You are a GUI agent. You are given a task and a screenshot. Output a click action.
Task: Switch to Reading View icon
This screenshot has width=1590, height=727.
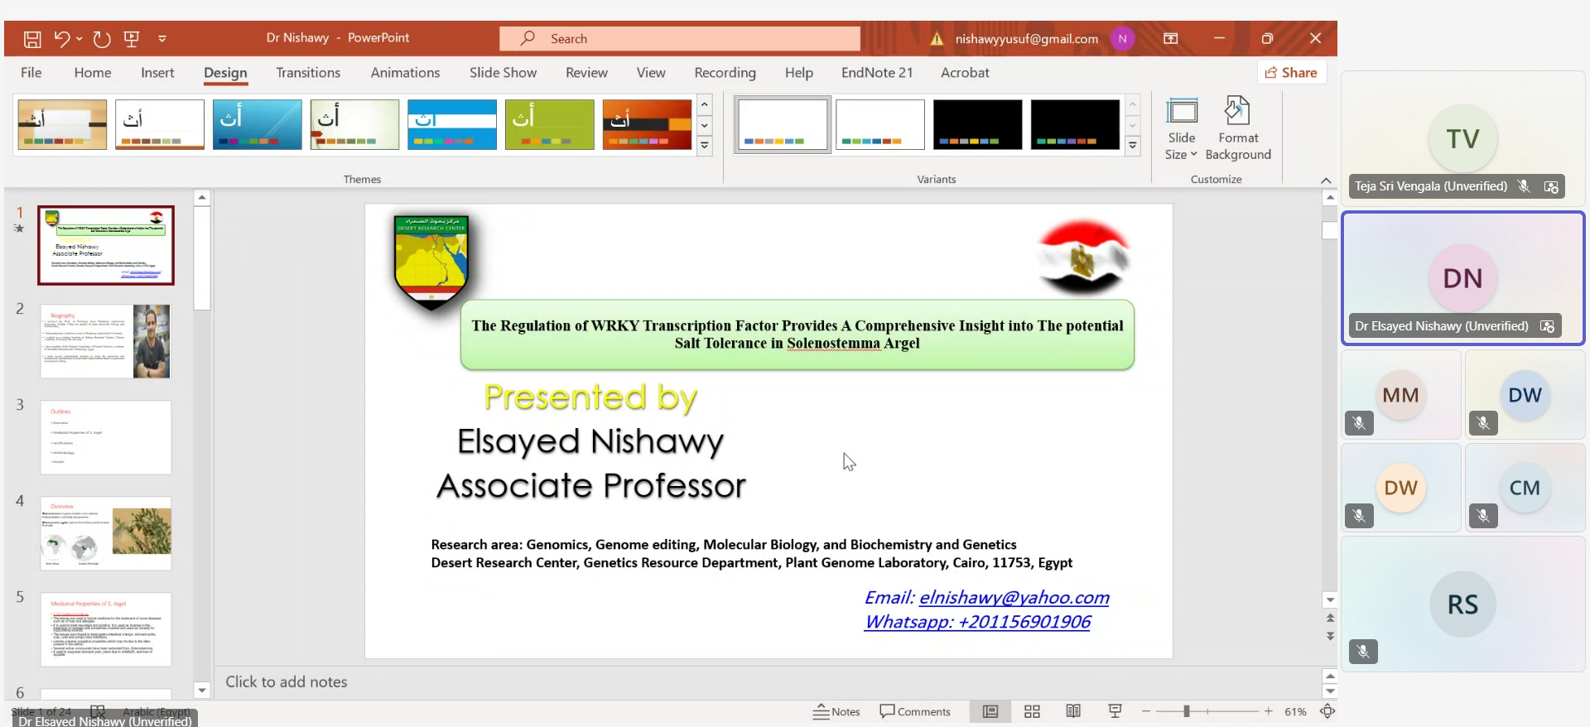1073,711
